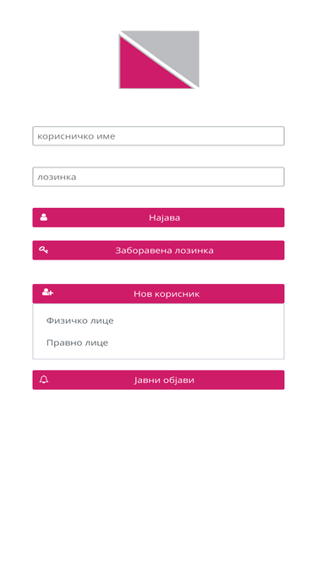317x564 pixels.
Task: Click the add-user icon on Нов корисник
Action: pyautogui.click(x=47, y=292)
